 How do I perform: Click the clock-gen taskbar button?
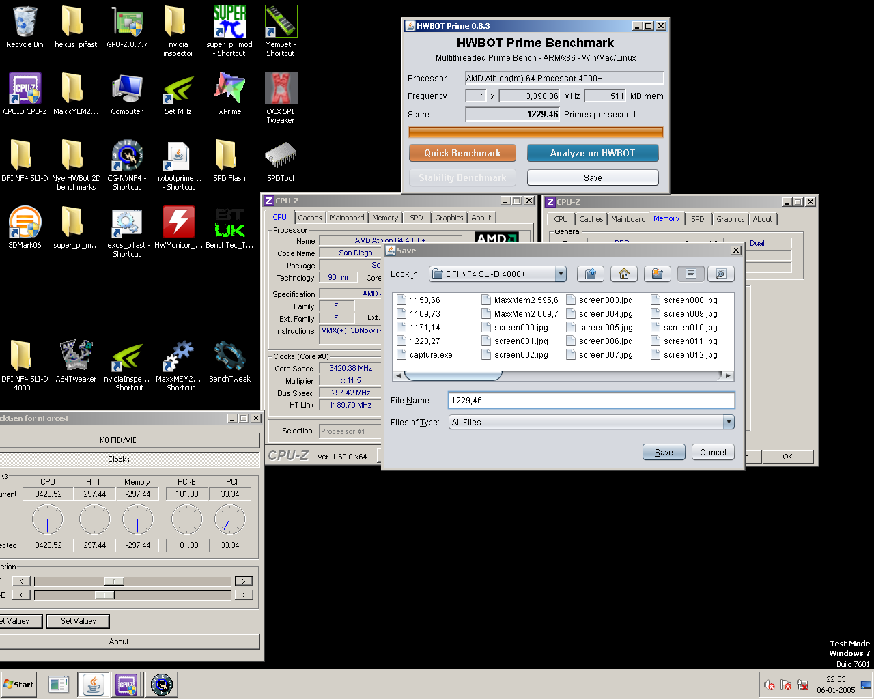pos(161,685)
